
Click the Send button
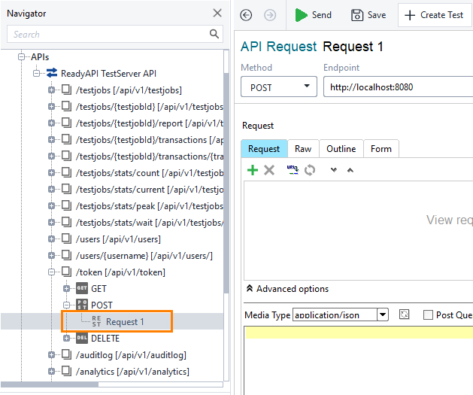[x=313, y=15]
